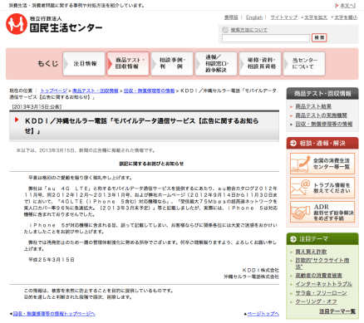Click the KDDI株式会社 signature text
364x323 pixels.
(260, 271)
